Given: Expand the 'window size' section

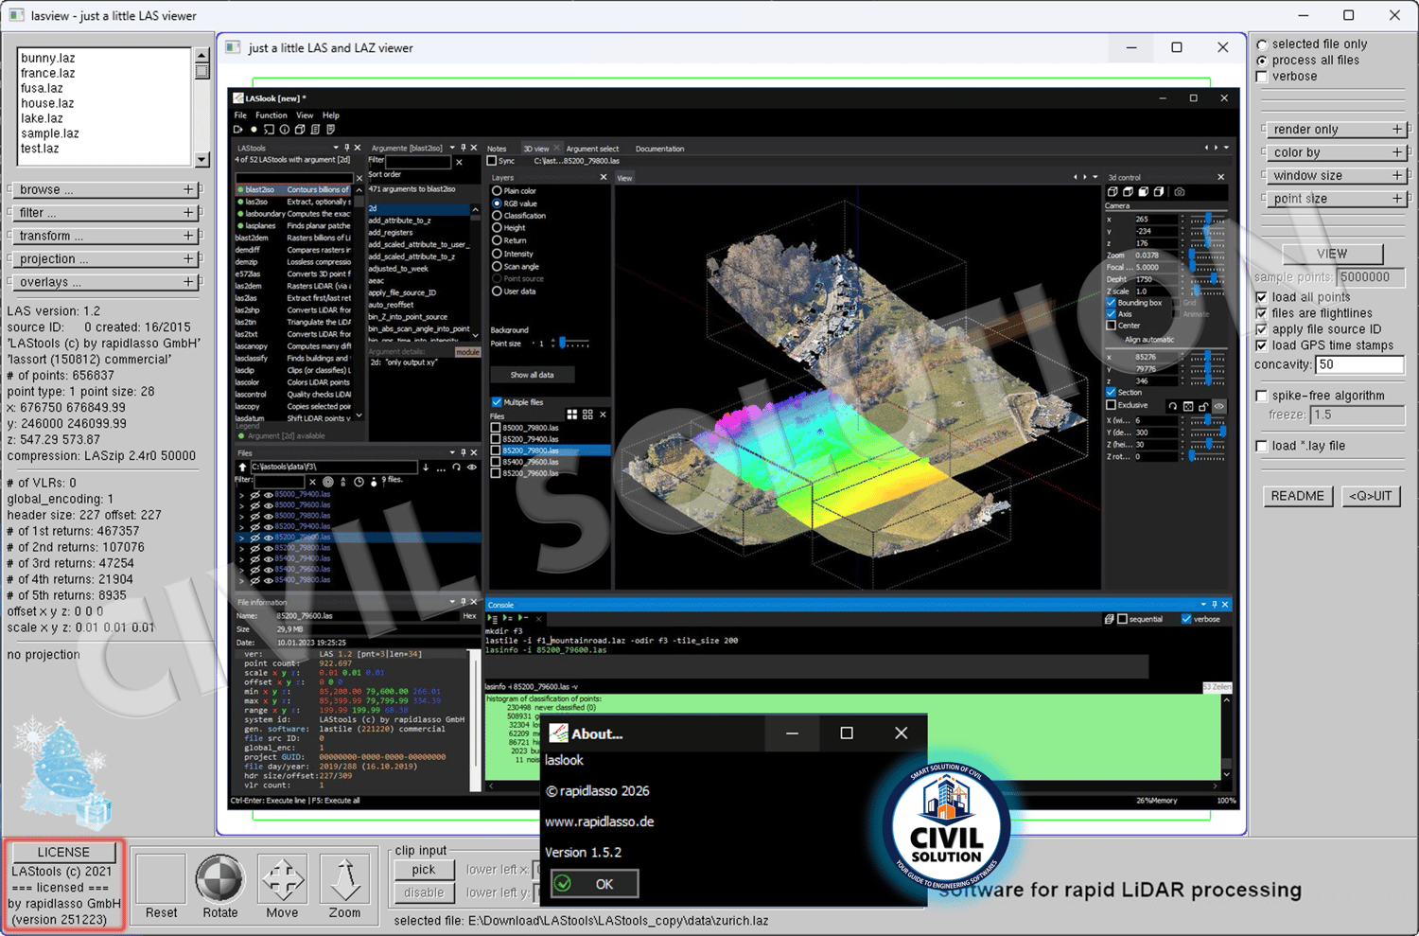Looking at the screenshot, I should pos(1336,175).
